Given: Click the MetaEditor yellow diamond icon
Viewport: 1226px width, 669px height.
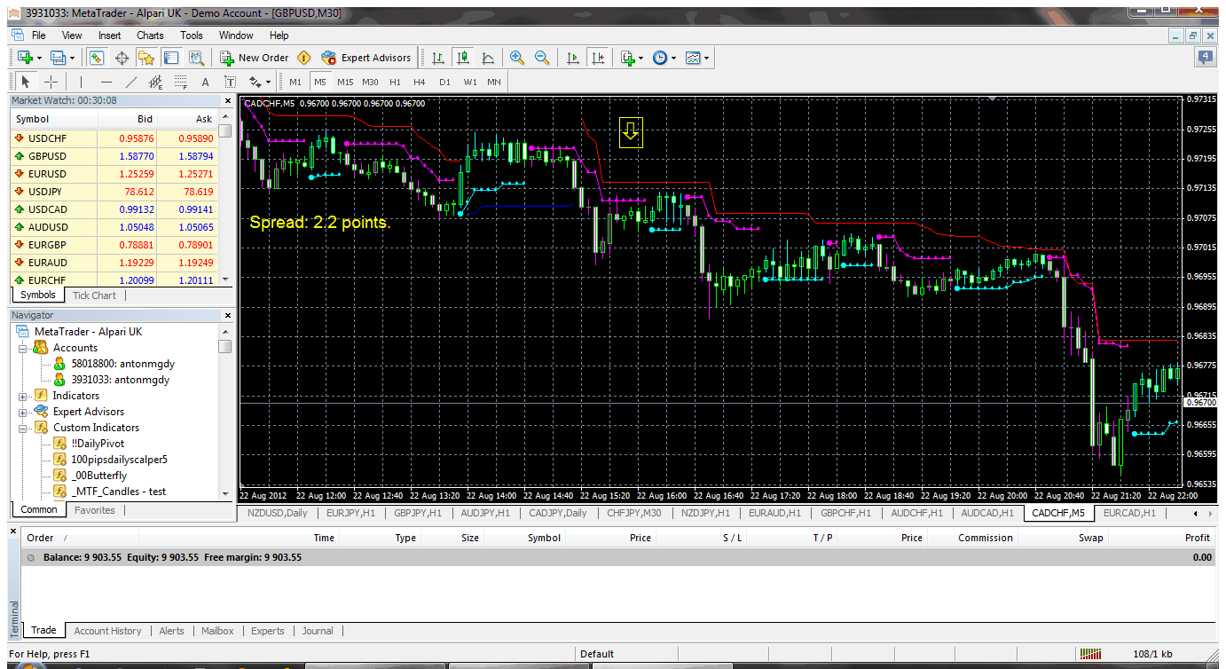Looking at the screenshot, I should pos(304,58).
